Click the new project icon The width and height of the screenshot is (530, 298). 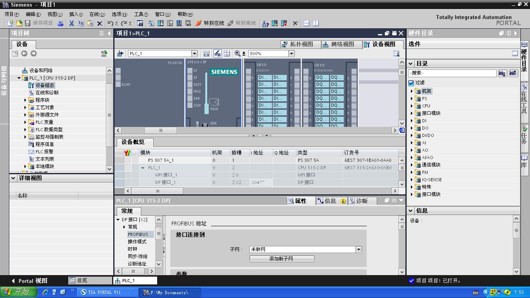click(x=10, y=23)
